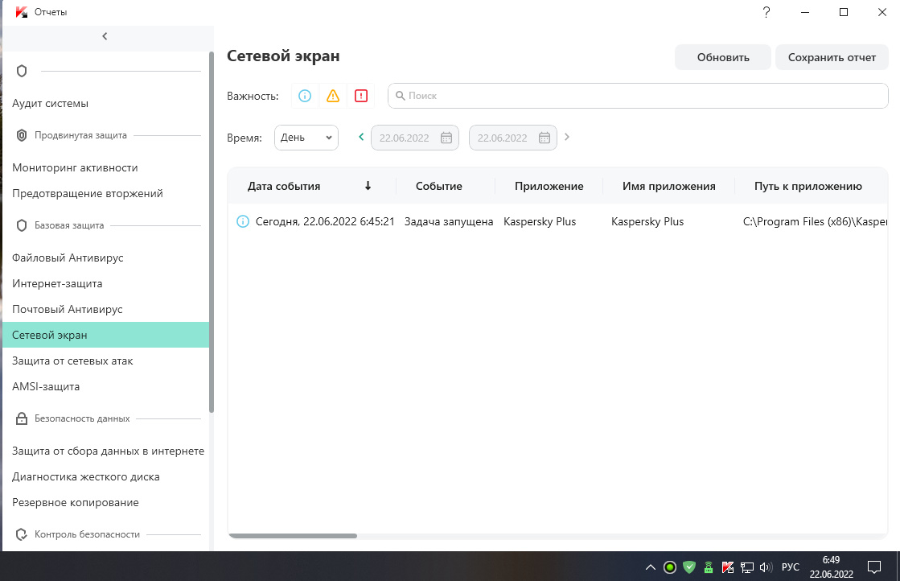This screenshot has height=581, width=900.
Task: Toggle the warning importance filter
Action: [x=333, y=96]
